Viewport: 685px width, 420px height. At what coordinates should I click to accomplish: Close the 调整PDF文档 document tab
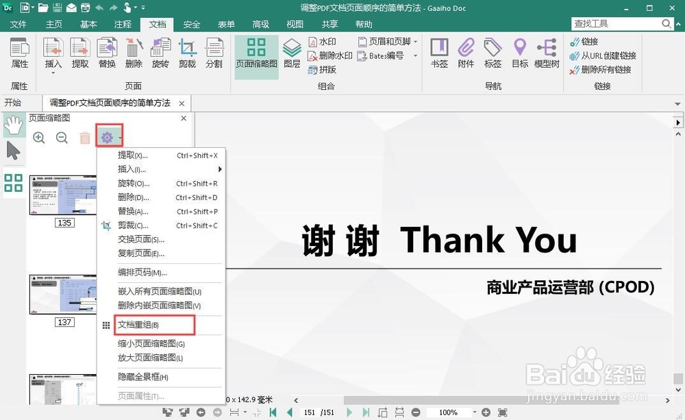[x=182, y=103]
